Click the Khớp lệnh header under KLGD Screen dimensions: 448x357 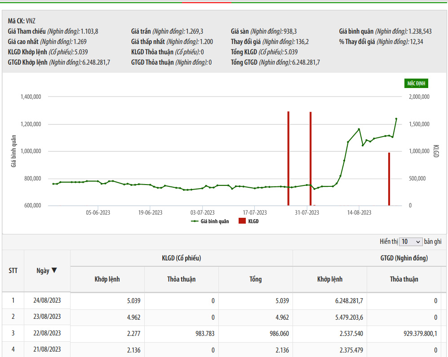[x=107, y=279]
